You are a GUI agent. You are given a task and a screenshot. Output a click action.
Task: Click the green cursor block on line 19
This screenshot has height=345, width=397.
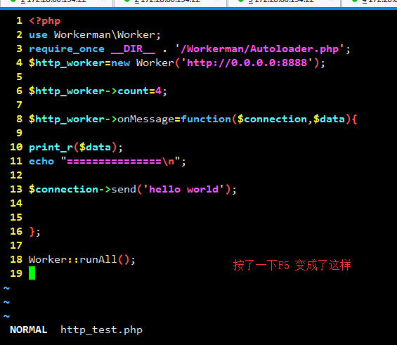tap(32, 273)
